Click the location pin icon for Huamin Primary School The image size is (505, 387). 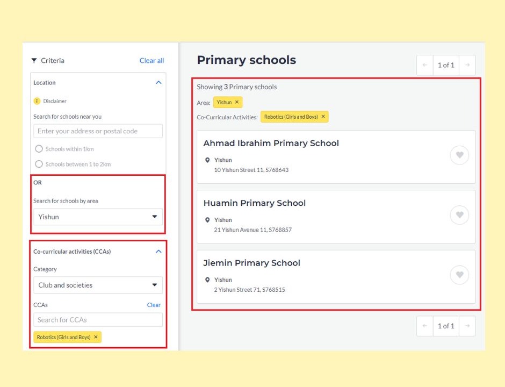(208, 219)
